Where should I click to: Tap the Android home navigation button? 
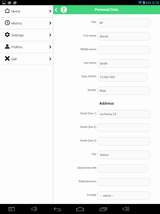pyautogui.click(x=80, y=209)
